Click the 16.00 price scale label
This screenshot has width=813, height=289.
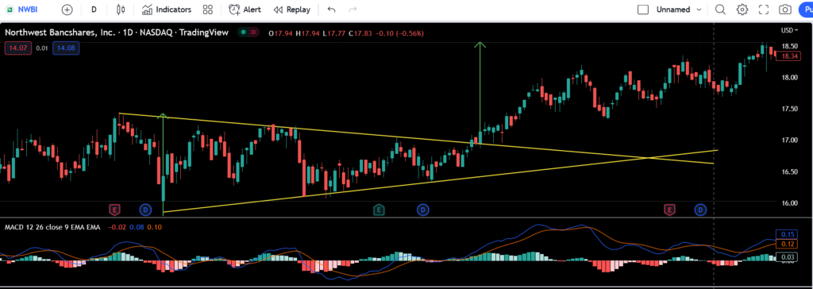789,202
